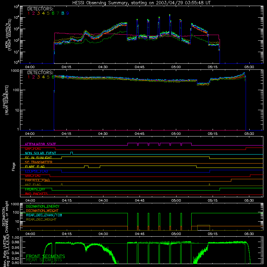Click MON. counts/s (FRONT SEGMENTS) axis title
The width and height of the screenshot is (267, 267).
[8, 35]
